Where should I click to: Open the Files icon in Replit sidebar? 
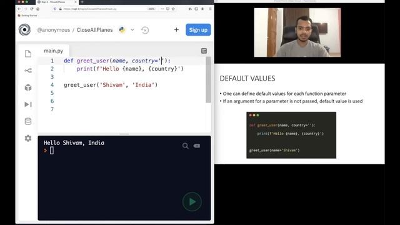click(x=28, y=54)
